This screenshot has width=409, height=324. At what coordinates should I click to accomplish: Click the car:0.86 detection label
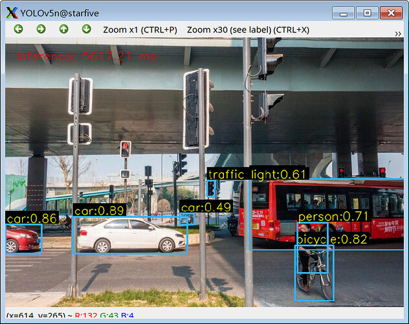coord(31,218)
